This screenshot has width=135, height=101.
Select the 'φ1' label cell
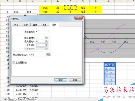83,8
